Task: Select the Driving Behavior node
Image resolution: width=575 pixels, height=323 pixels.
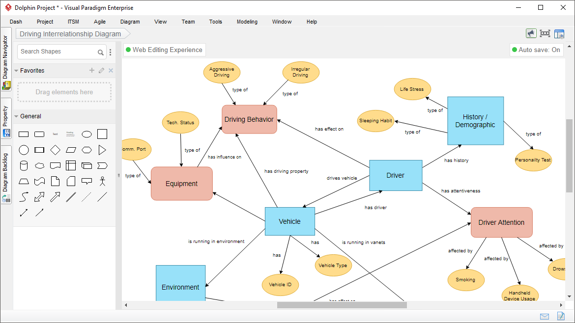Action: pyautogui.click(x=249, y=119)
